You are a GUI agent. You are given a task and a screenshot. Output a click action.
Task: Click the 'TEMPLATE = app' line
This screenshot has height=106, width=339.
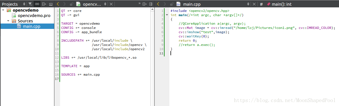(x=75, y=66)
